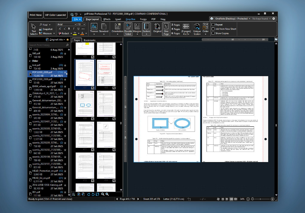Open the Themes gallery
This screenshot has height=213, width=305.
coord(94,29)
